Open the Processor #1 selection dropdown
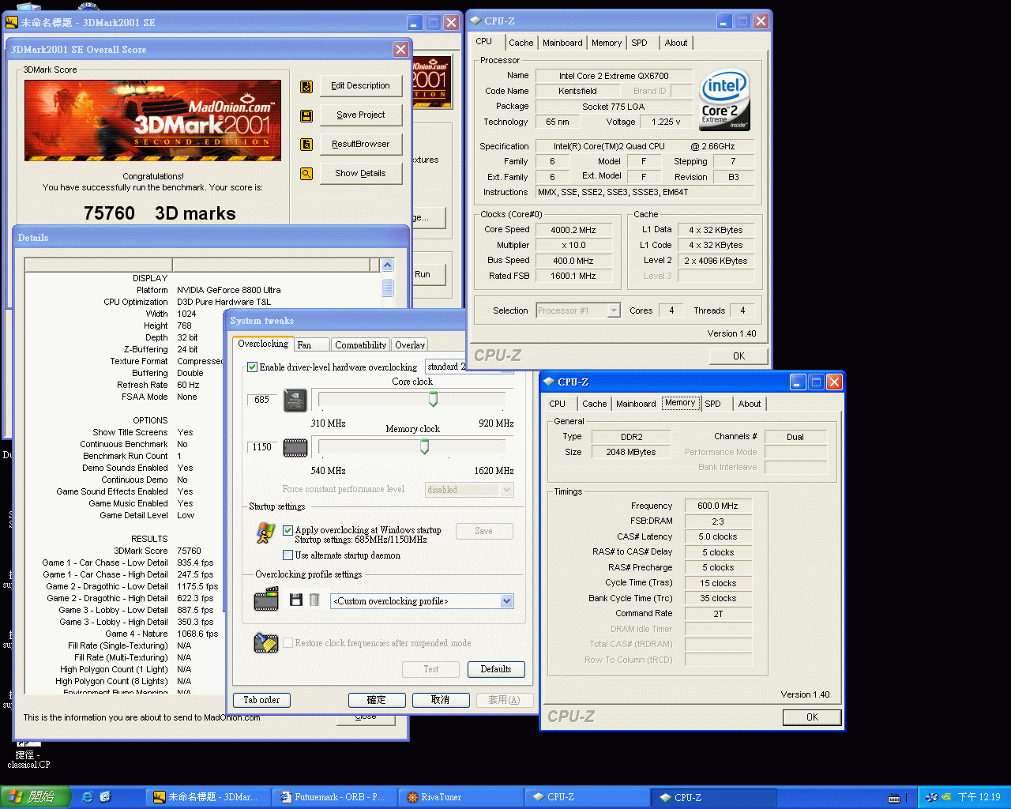This screenshot has height=809, width=1011. point(614,310)
